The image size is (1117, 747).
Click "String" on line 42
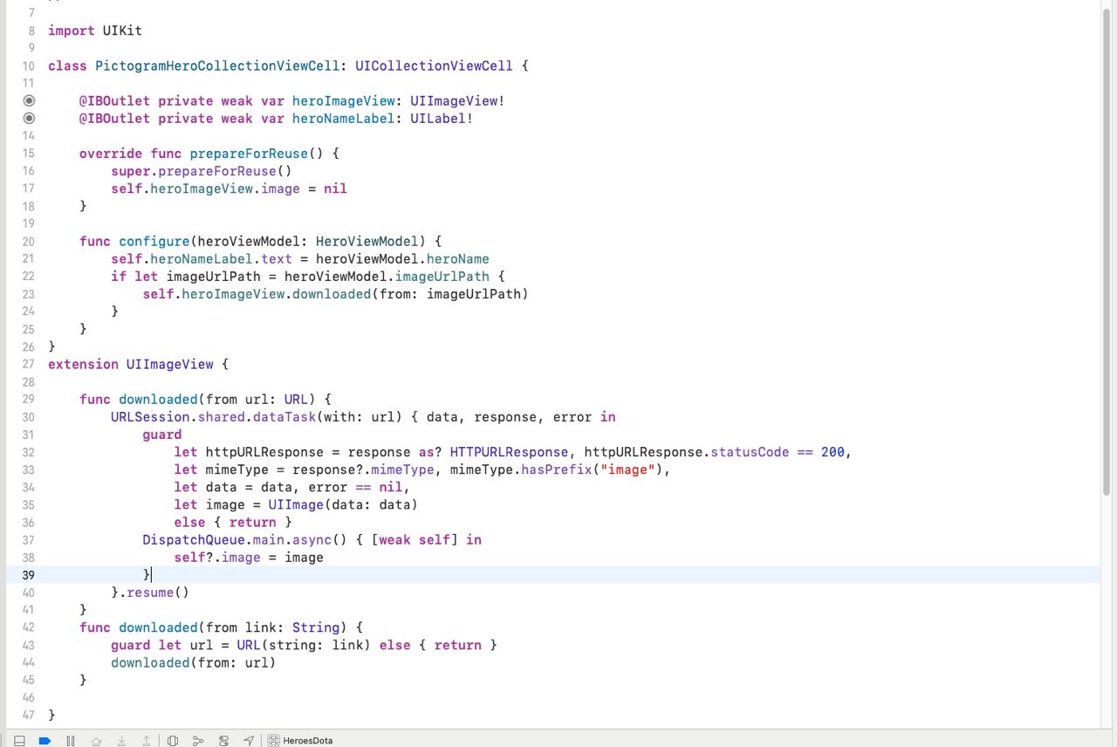coord(316,627)
